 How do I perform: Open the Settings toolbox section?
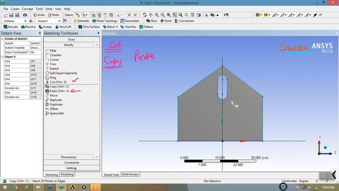coord(72,168)
